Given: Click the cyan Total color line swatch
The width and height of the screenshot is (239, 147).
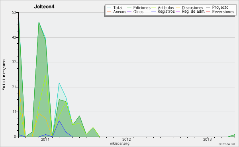Looking at the screenshot, I should point(109,8).
